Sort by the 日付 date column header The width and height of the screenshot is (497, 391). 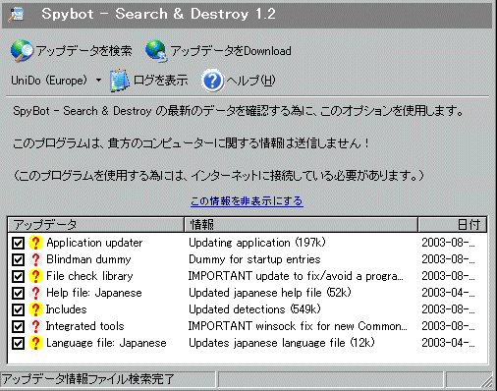click(453, 225)
